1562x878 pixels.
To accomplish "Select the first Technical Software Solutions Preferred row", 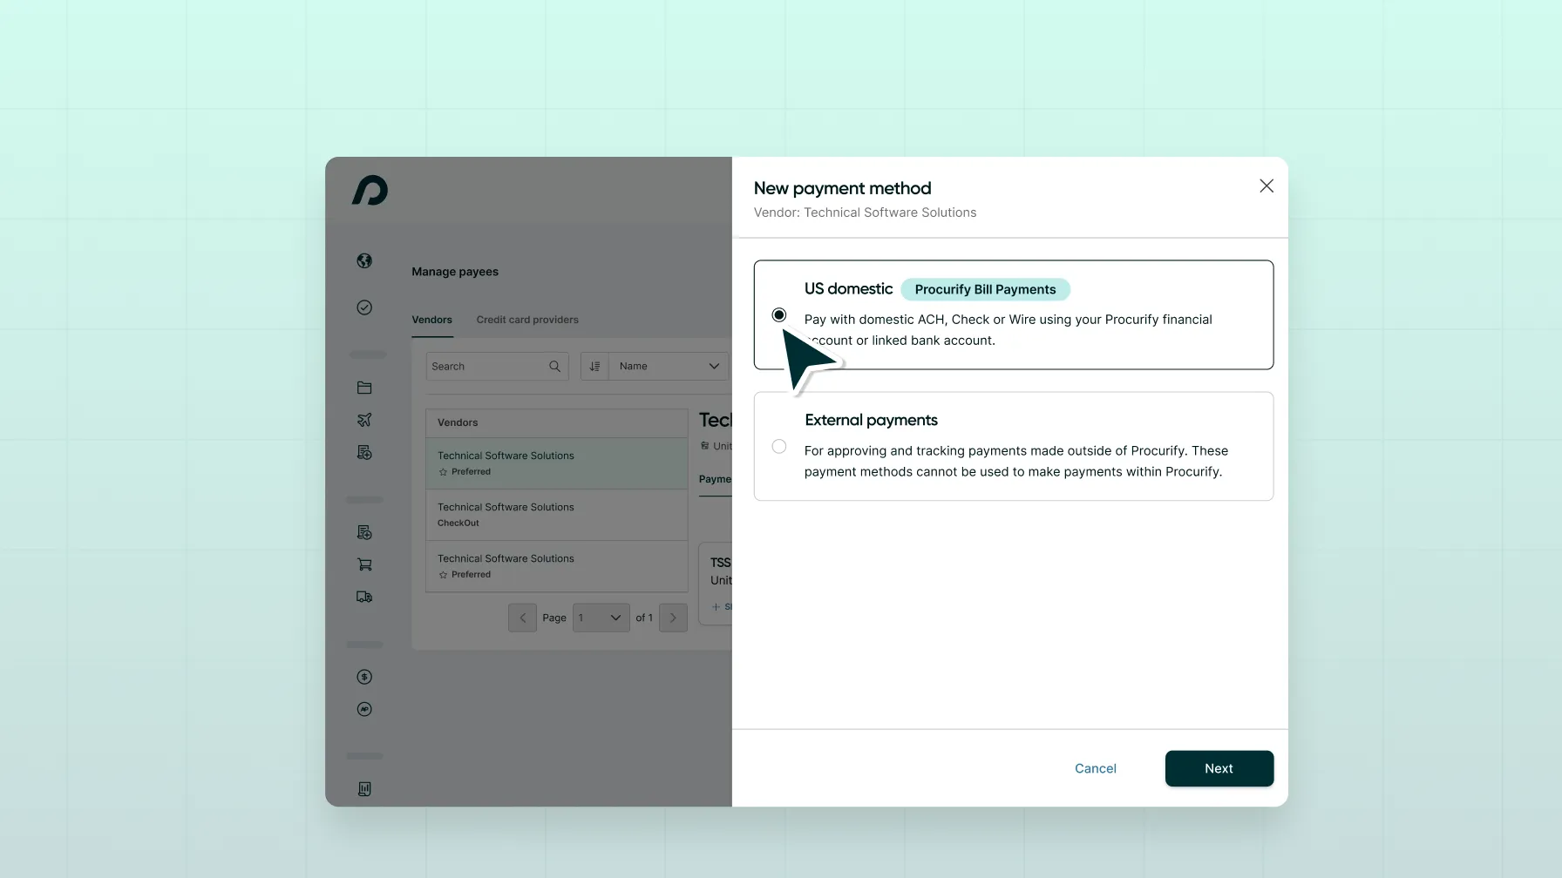I will pos(556,463).
